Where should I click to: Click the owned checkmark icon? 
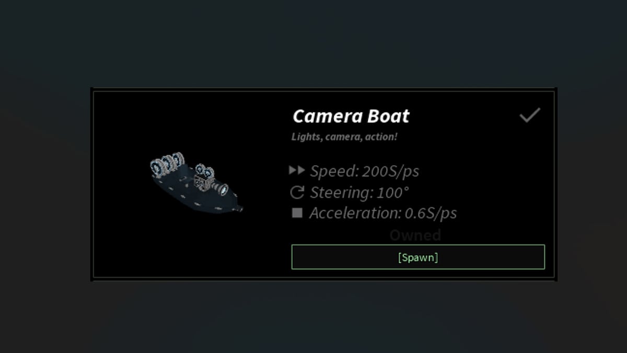[x=529, y=115]
